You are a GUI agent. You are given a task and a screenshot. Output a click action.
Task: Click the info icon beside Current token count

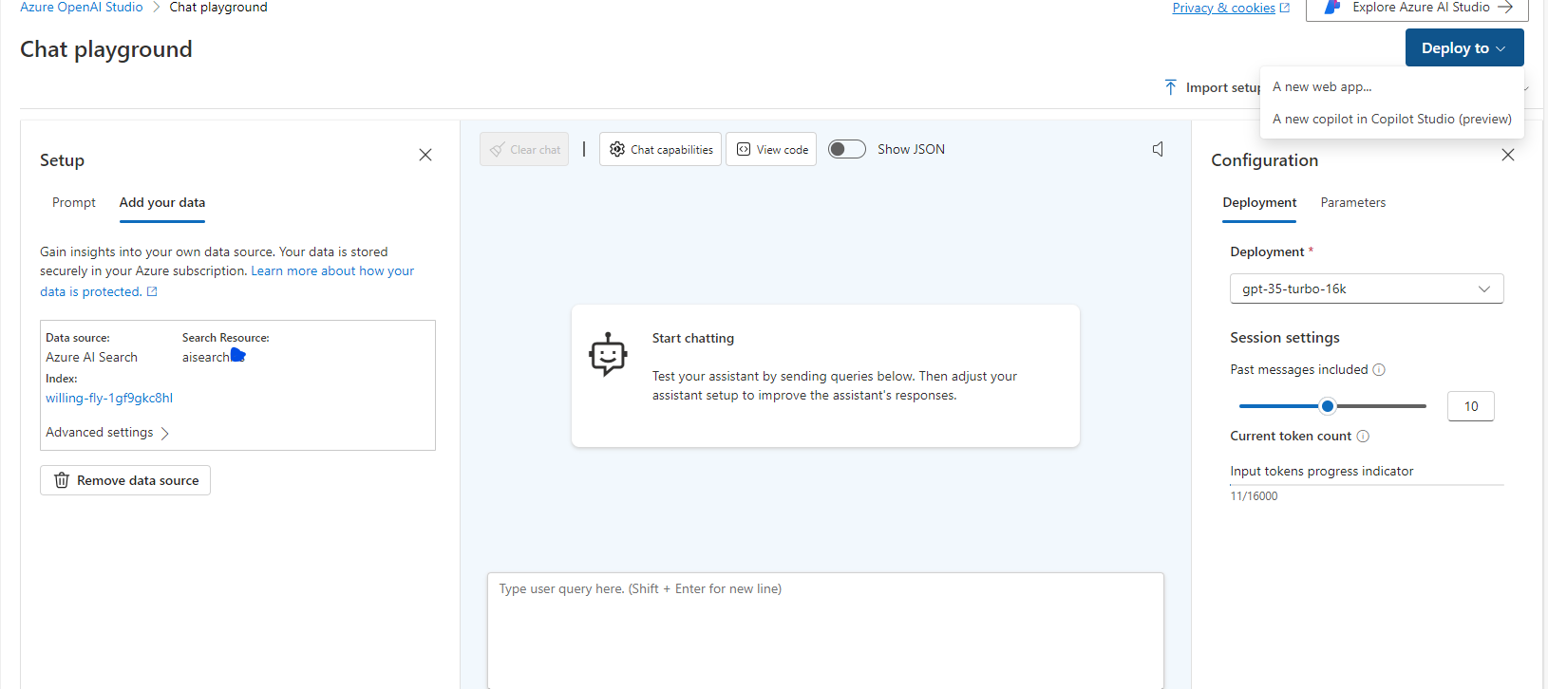coord(1363,437)
